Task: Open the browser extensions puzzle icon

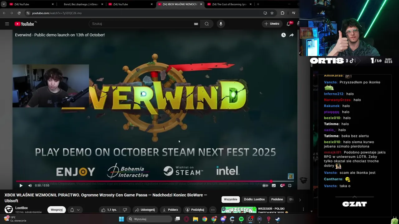Action: [x=282, y=13]
